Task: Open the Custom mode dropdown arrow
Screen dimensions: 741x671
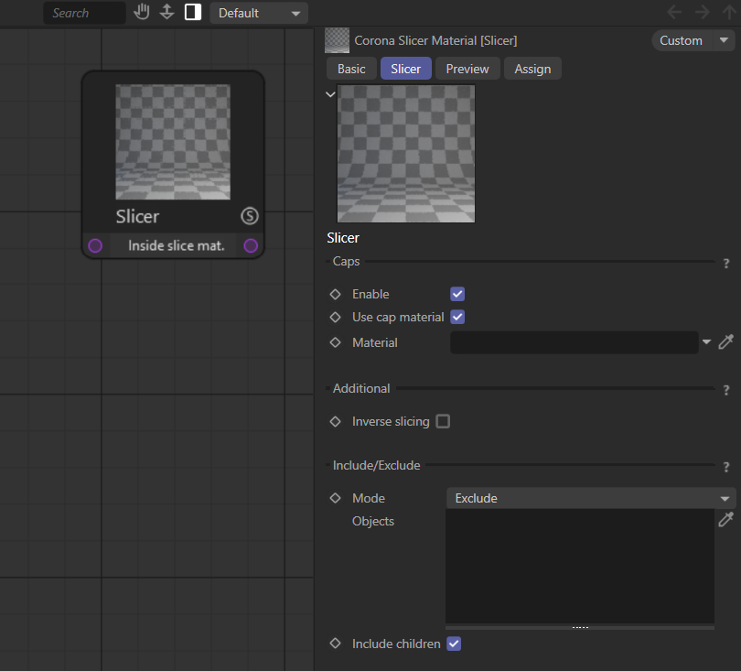Action: (724, 40)
